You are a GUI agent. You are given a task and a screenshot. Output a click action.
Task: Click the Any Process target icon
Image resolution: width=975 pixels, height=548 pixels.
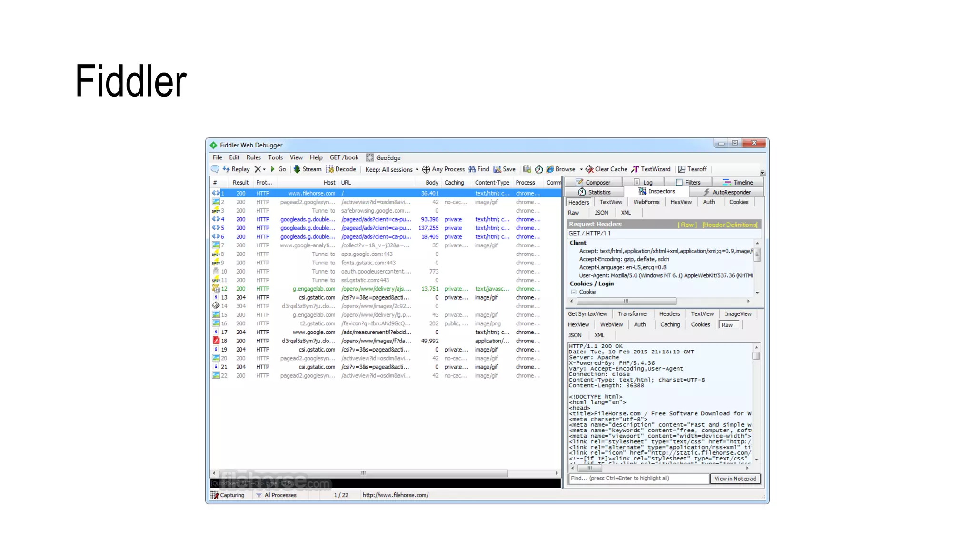pyautogui.click(x=426, y=169)
